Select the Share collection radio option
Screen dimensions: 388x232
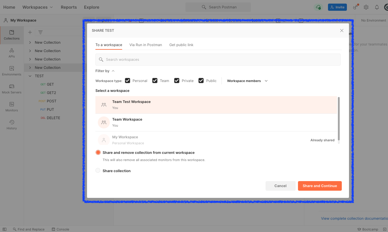pos(98,171)
